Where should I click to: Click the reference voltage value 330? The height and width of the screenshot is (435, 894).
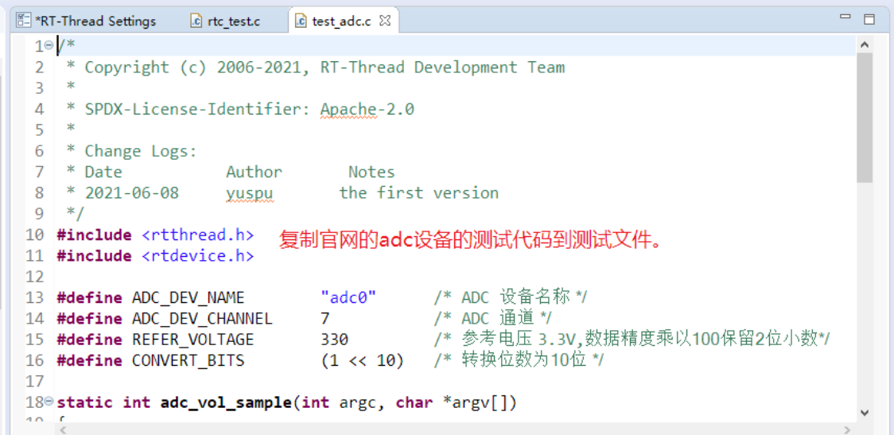(x=334, y=340)
